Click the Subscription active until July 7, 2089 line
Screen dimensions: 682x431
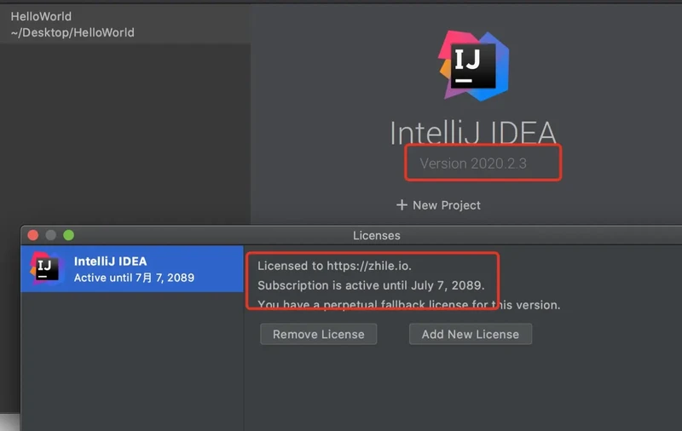click(371, 285)
